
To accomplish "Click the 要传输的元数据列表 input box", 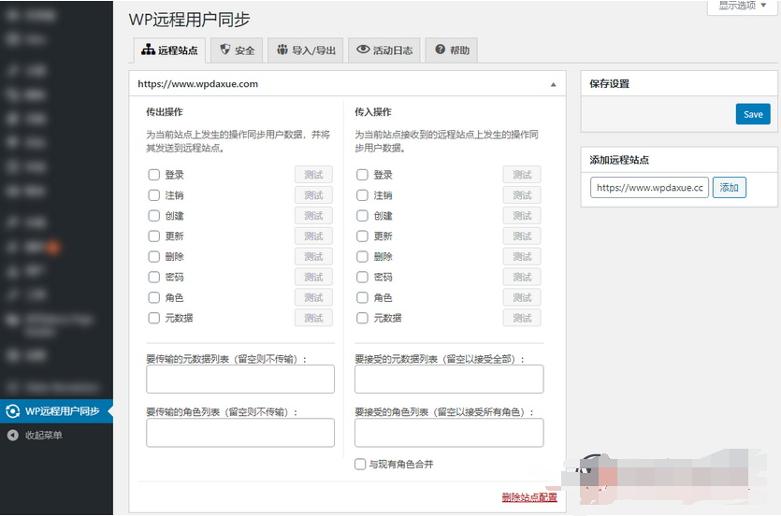I will coord(240,380).
